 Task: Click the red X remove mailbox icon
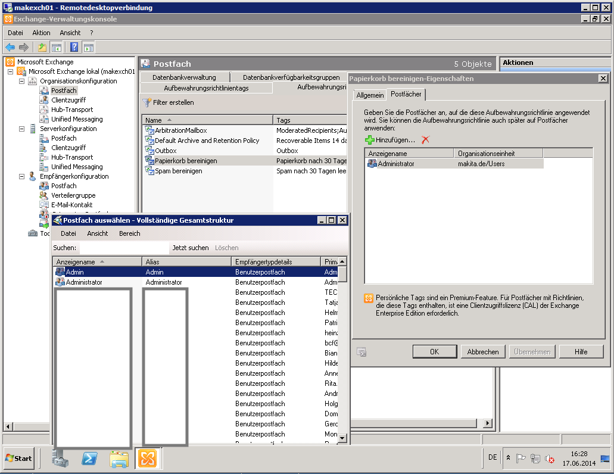(426, 140)
